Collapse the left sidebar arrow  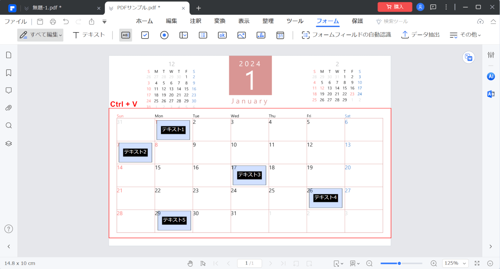tap(9, 246)
